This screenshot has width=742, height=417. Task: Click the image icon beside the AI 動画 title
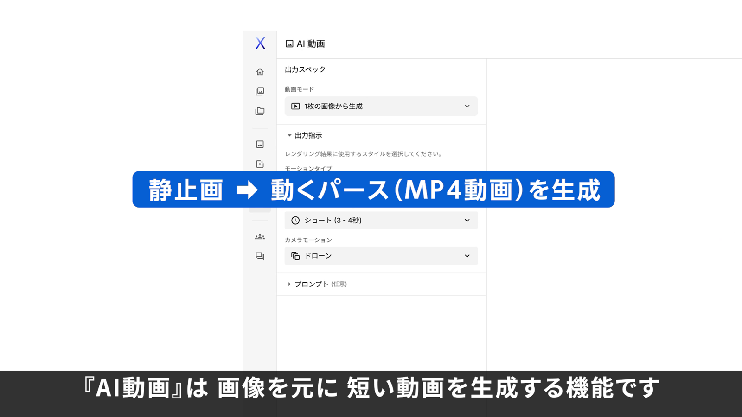289,44
